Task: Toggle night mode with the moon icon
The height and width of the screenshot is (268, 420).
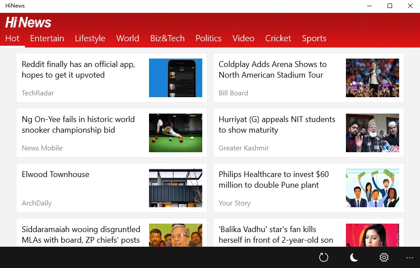Action: 354,257
